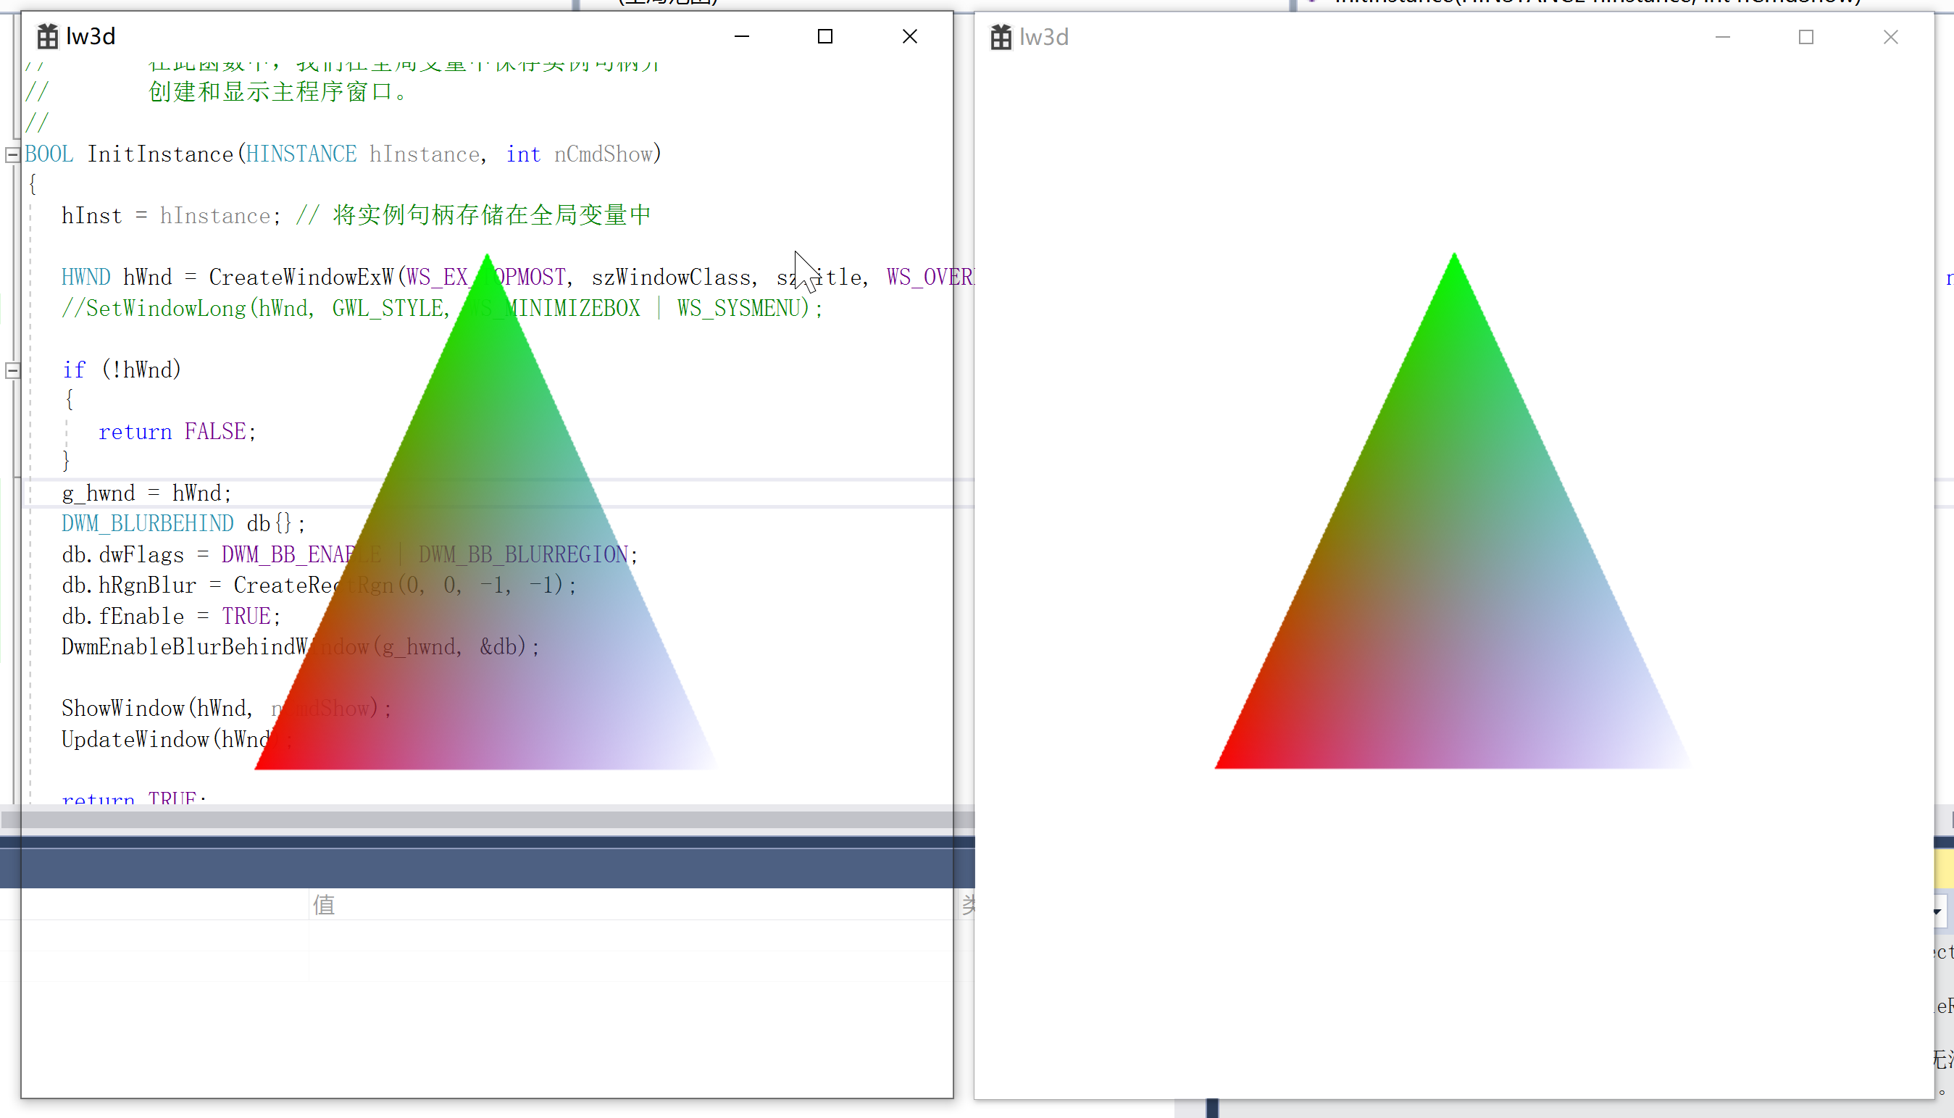This screenshot has width=1954, height=1118.
Task: Minimize the right lw3d window
Action: (x=1722, y=37)
